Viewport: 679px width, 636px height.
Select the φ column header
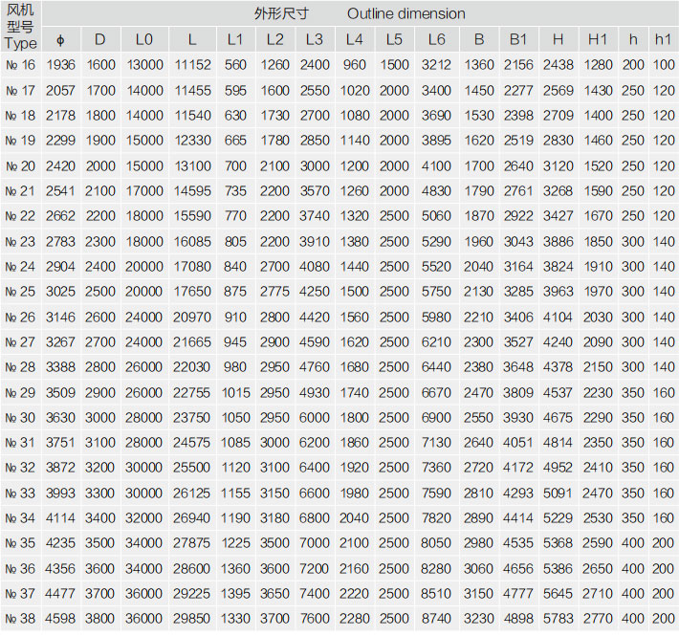pos(60,39)
